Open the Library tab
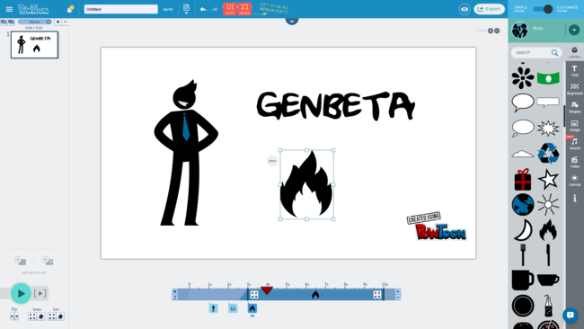 [x=574, y=52]
